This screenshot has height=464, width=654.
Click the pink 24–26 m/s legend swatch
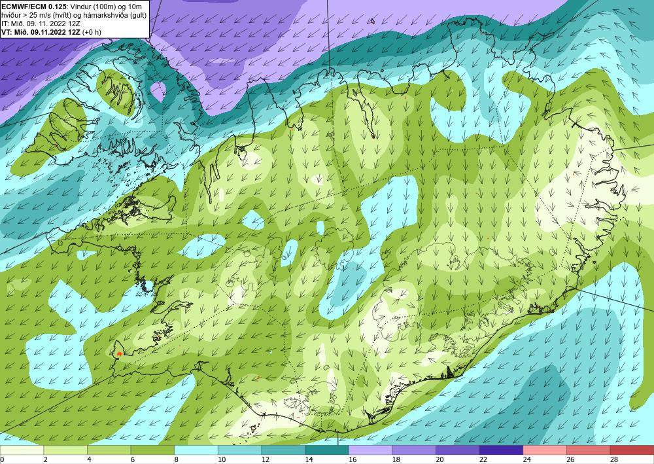545,450
